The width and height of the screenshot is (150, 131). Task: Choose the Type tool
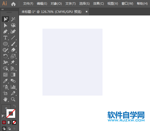pos(5,38)
